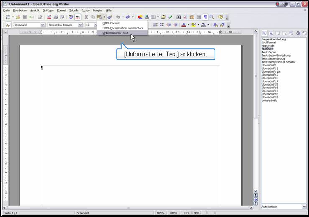Open the Tabelle menu

pos(74,10)
